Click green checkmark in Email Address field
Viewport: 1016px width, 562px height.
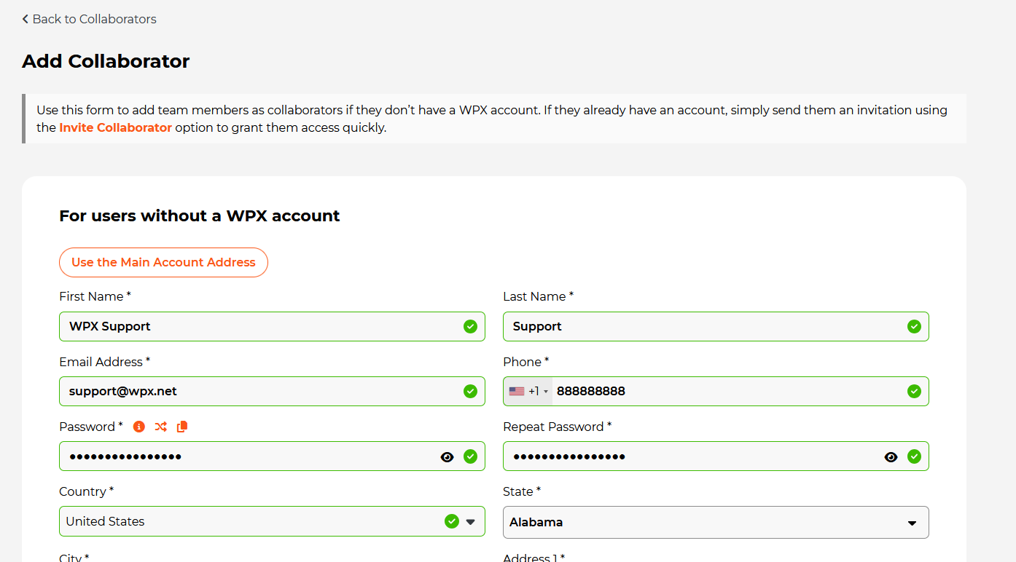coord(470,392)
